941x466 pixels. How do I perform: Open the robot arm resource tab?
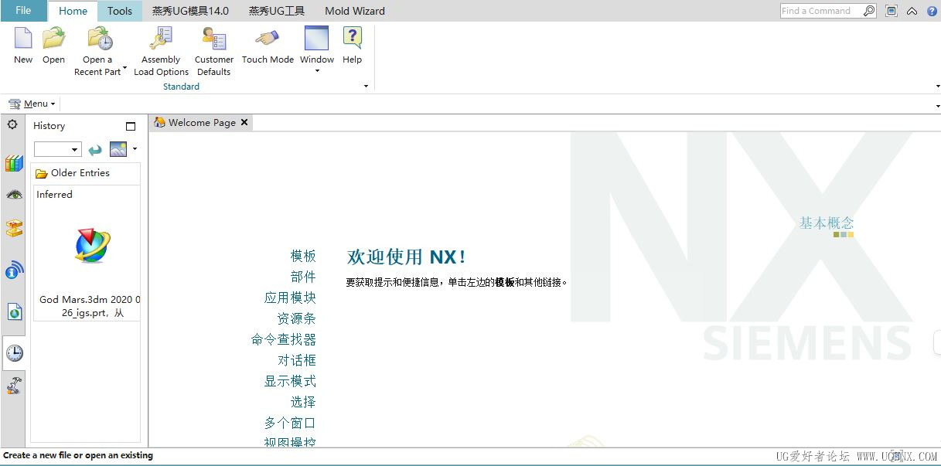[x=14, y=386]
